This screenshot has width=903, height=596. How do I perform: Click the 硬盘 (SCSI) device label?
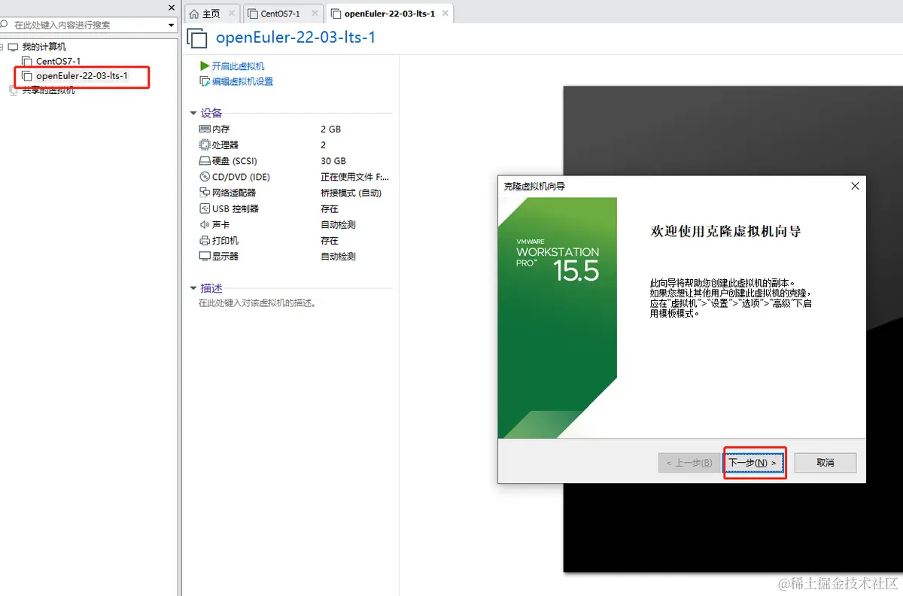pos(235,161)
